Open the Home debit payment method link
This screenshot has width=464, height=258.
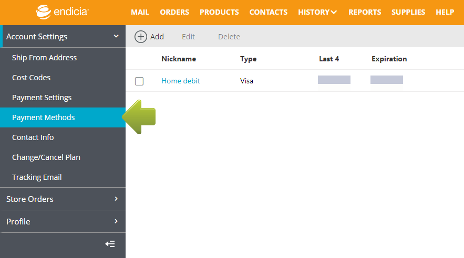click(180, 81)
